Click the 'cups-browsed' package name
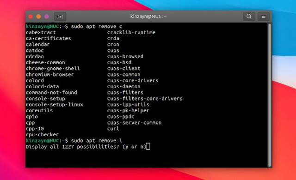This screenshot has width=296, height=180. pos(125,56)
